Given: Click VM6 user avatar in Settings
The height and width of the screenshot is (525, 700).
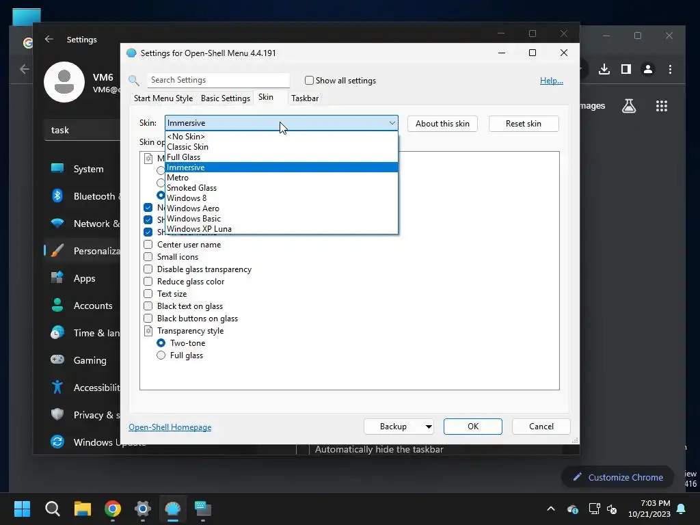Looking at the screenshot, I should coord(64,82).
